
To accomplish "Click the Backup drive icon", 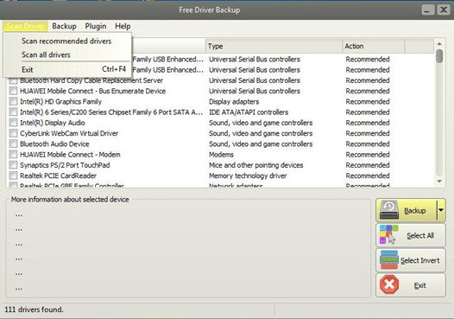I will tap(389, 210).
